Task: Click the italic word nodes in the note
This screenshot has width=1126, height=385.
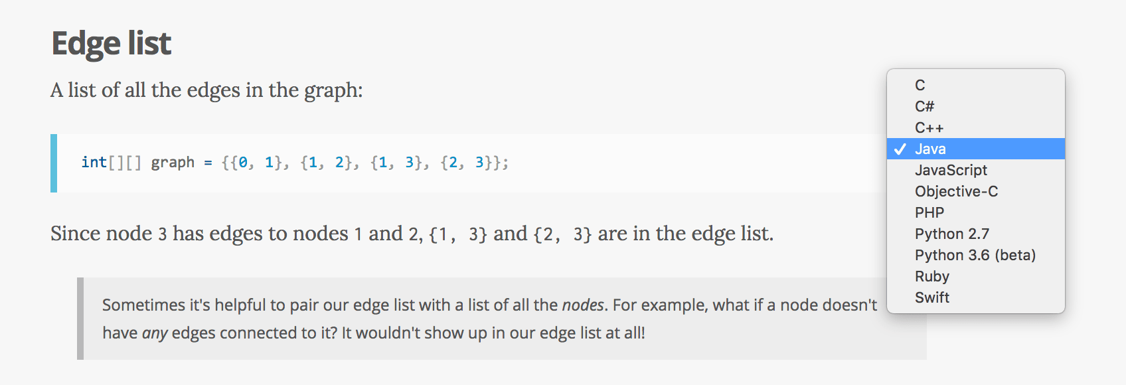Action: pos(583,305)
